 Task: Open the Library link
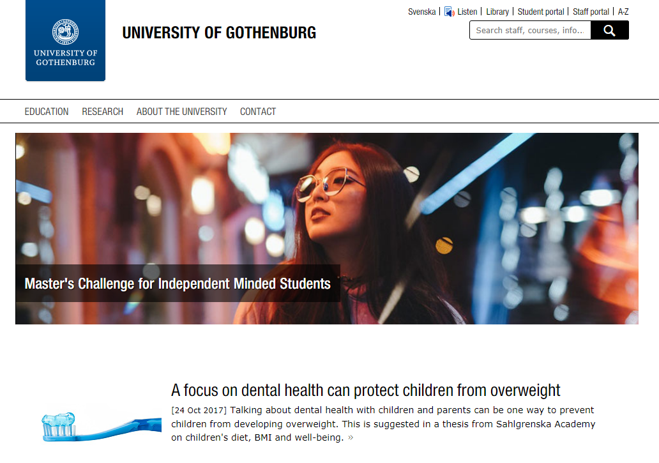click(497, 11)
